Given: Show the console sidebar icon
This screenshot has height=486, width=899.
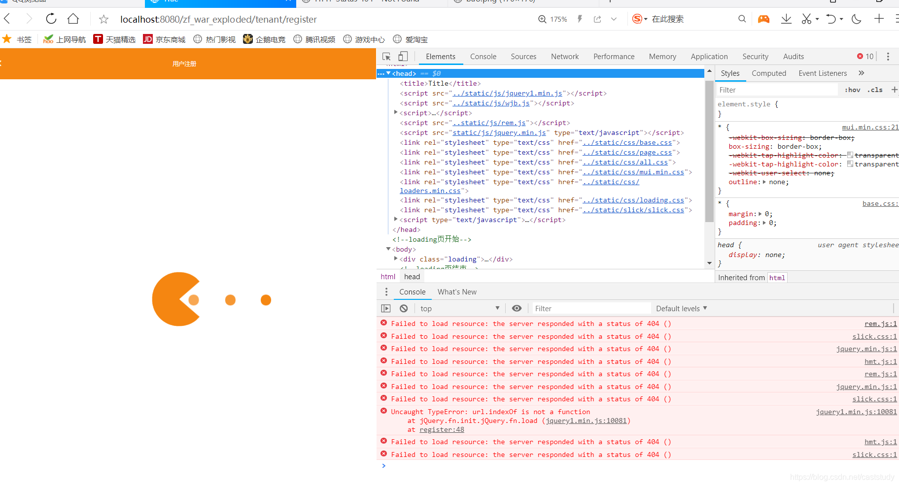Looking at the screenshot, I should tap(386, 308).
